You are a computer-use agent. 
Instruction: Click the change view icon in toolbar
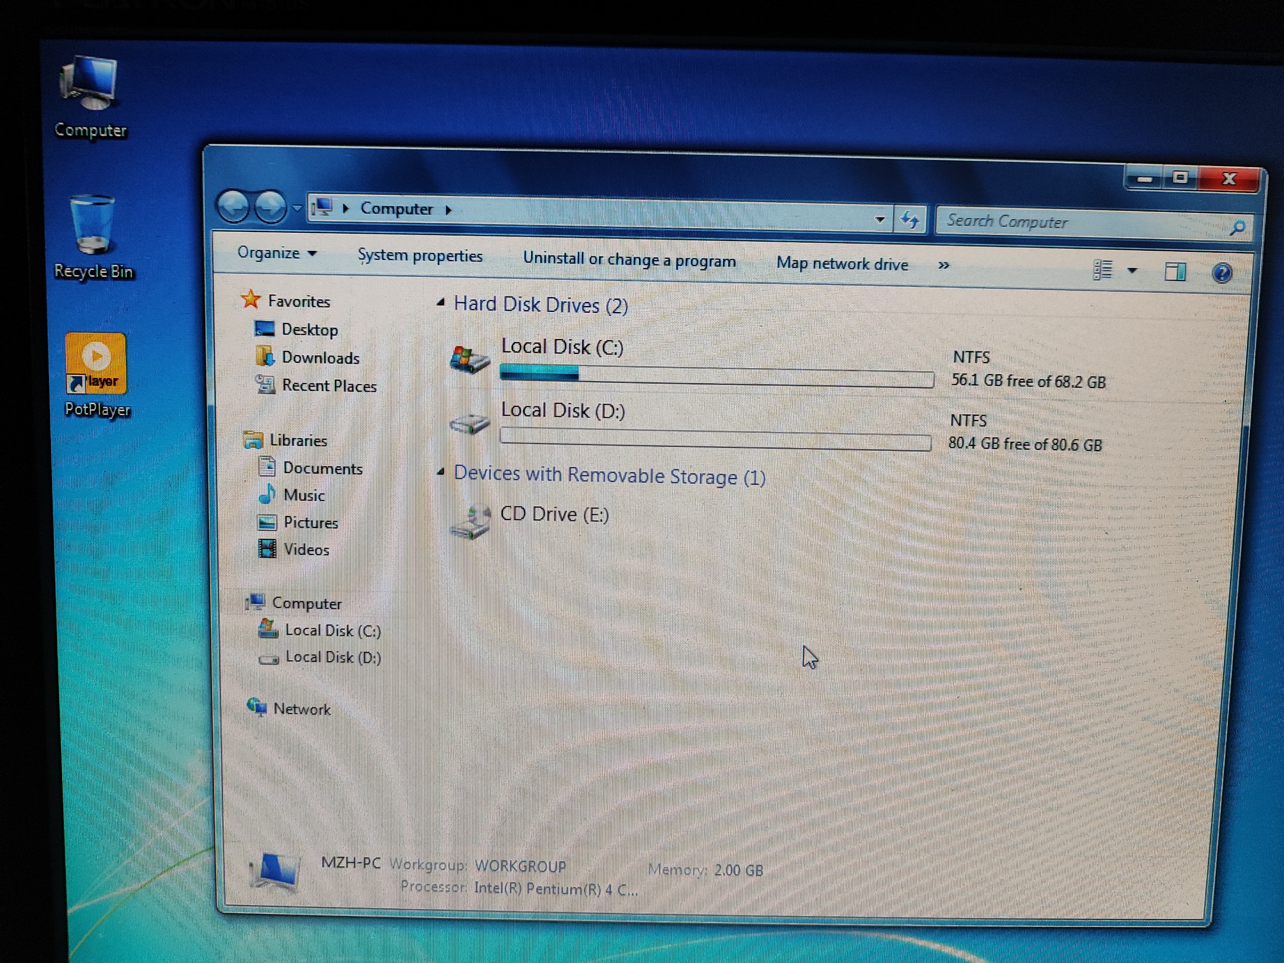1102,270
